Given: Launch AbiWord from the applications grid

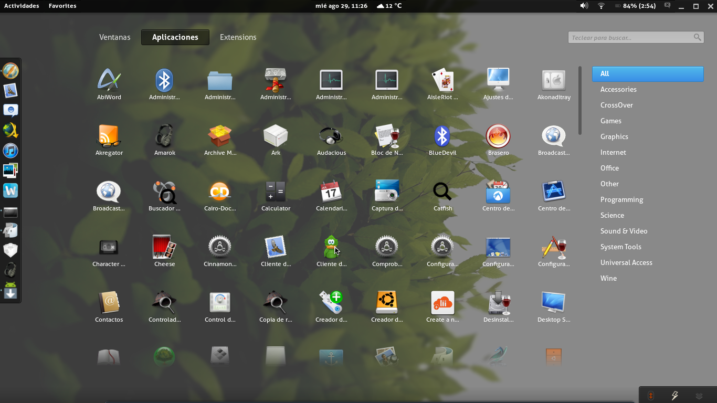Looking at the screenshot, I should (x=109, y=84).
